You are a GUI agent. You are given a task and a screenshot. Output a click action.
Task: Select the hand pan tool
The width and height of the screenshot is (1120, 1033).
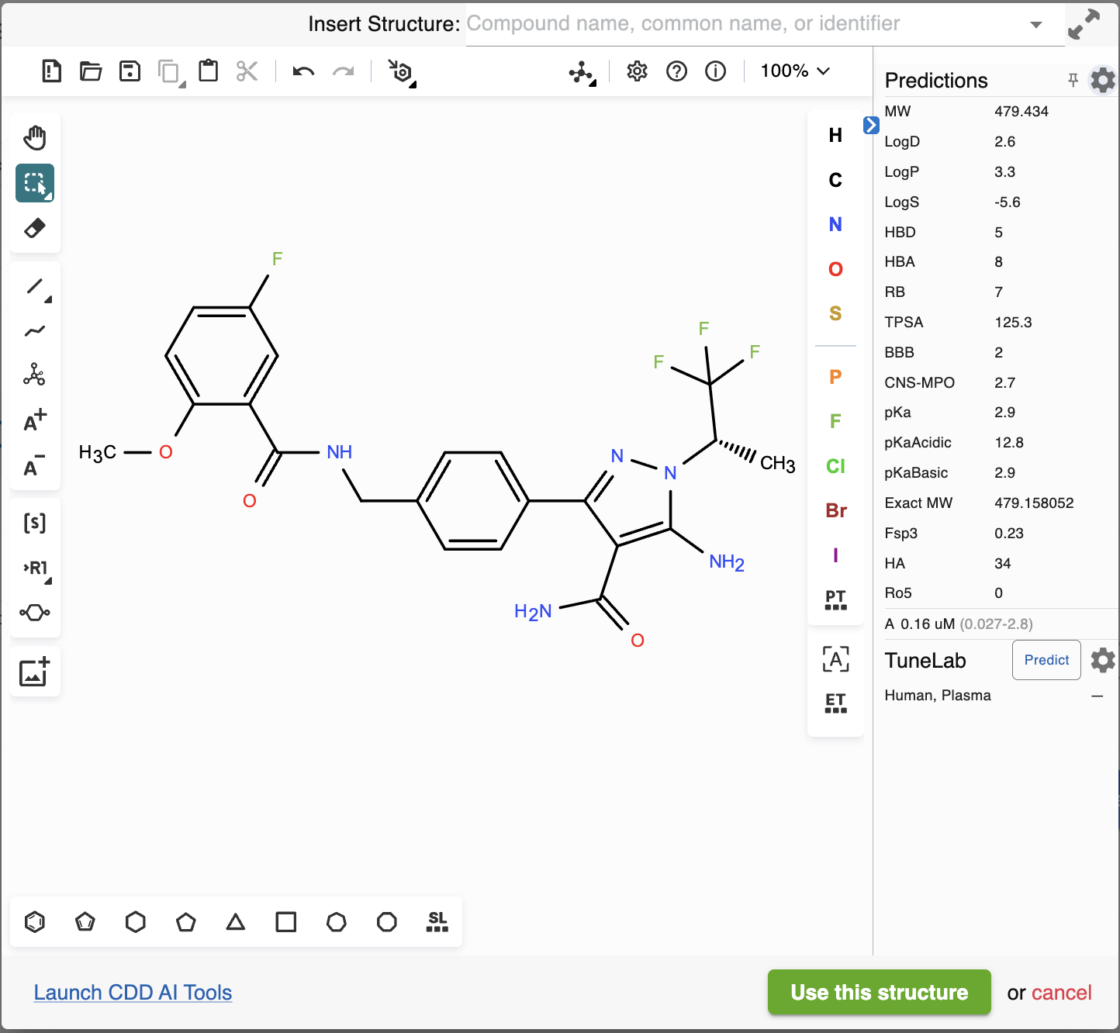click(x=35, y=138)
